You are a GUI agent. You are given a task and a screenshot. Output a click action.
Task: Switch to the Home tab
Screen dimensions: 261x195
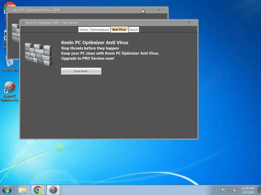tap(84, 30)
